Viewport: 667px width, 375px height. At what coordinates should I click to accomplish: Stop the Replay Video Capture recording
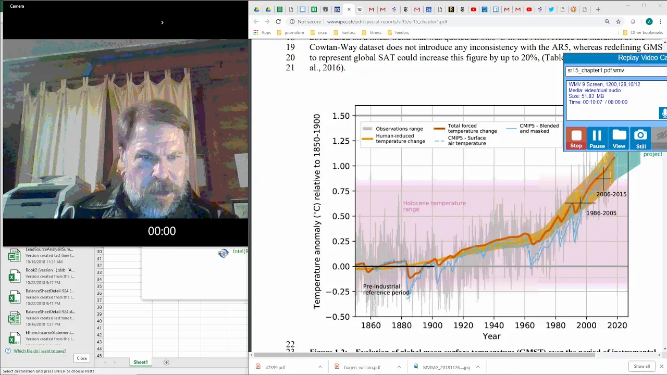pos(576,139)
